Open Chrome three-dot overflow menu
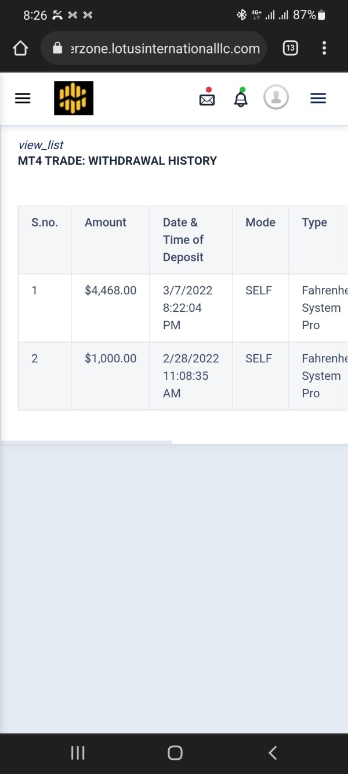This screenshot has width=348, height=774. (x=324, y=48)
